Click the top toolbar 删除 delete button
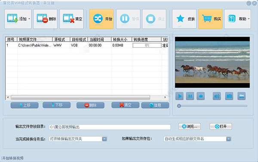The height and width of the screenshot is (162, 258). pos(45,19)
